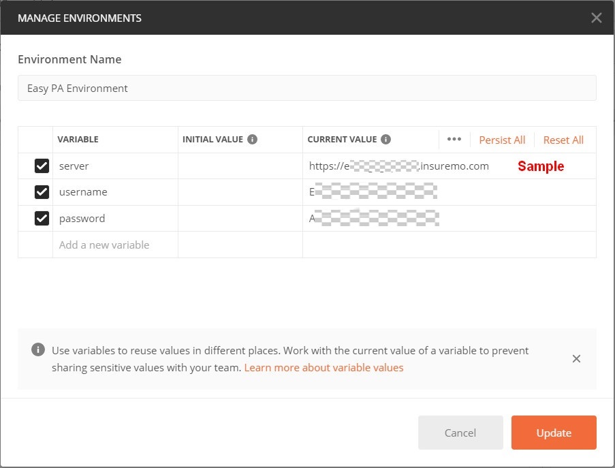
Task: Click the info icon in the hint banner
Action: pyautogui.click(x=38, y=349)
